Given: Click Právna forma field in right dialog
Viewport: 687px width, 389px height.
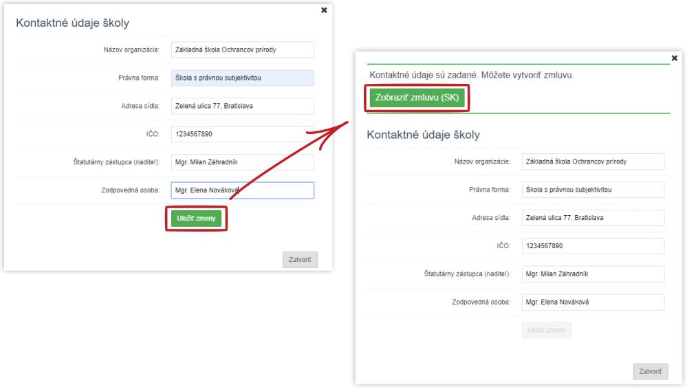Looking at the screenshot, I should click(x=593, y=189).
